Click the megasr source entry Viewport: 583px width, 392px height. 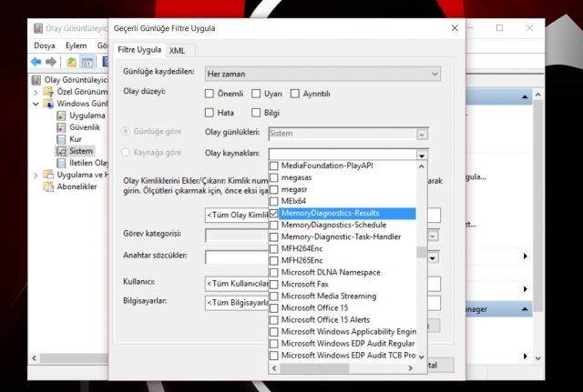point(294,189)
